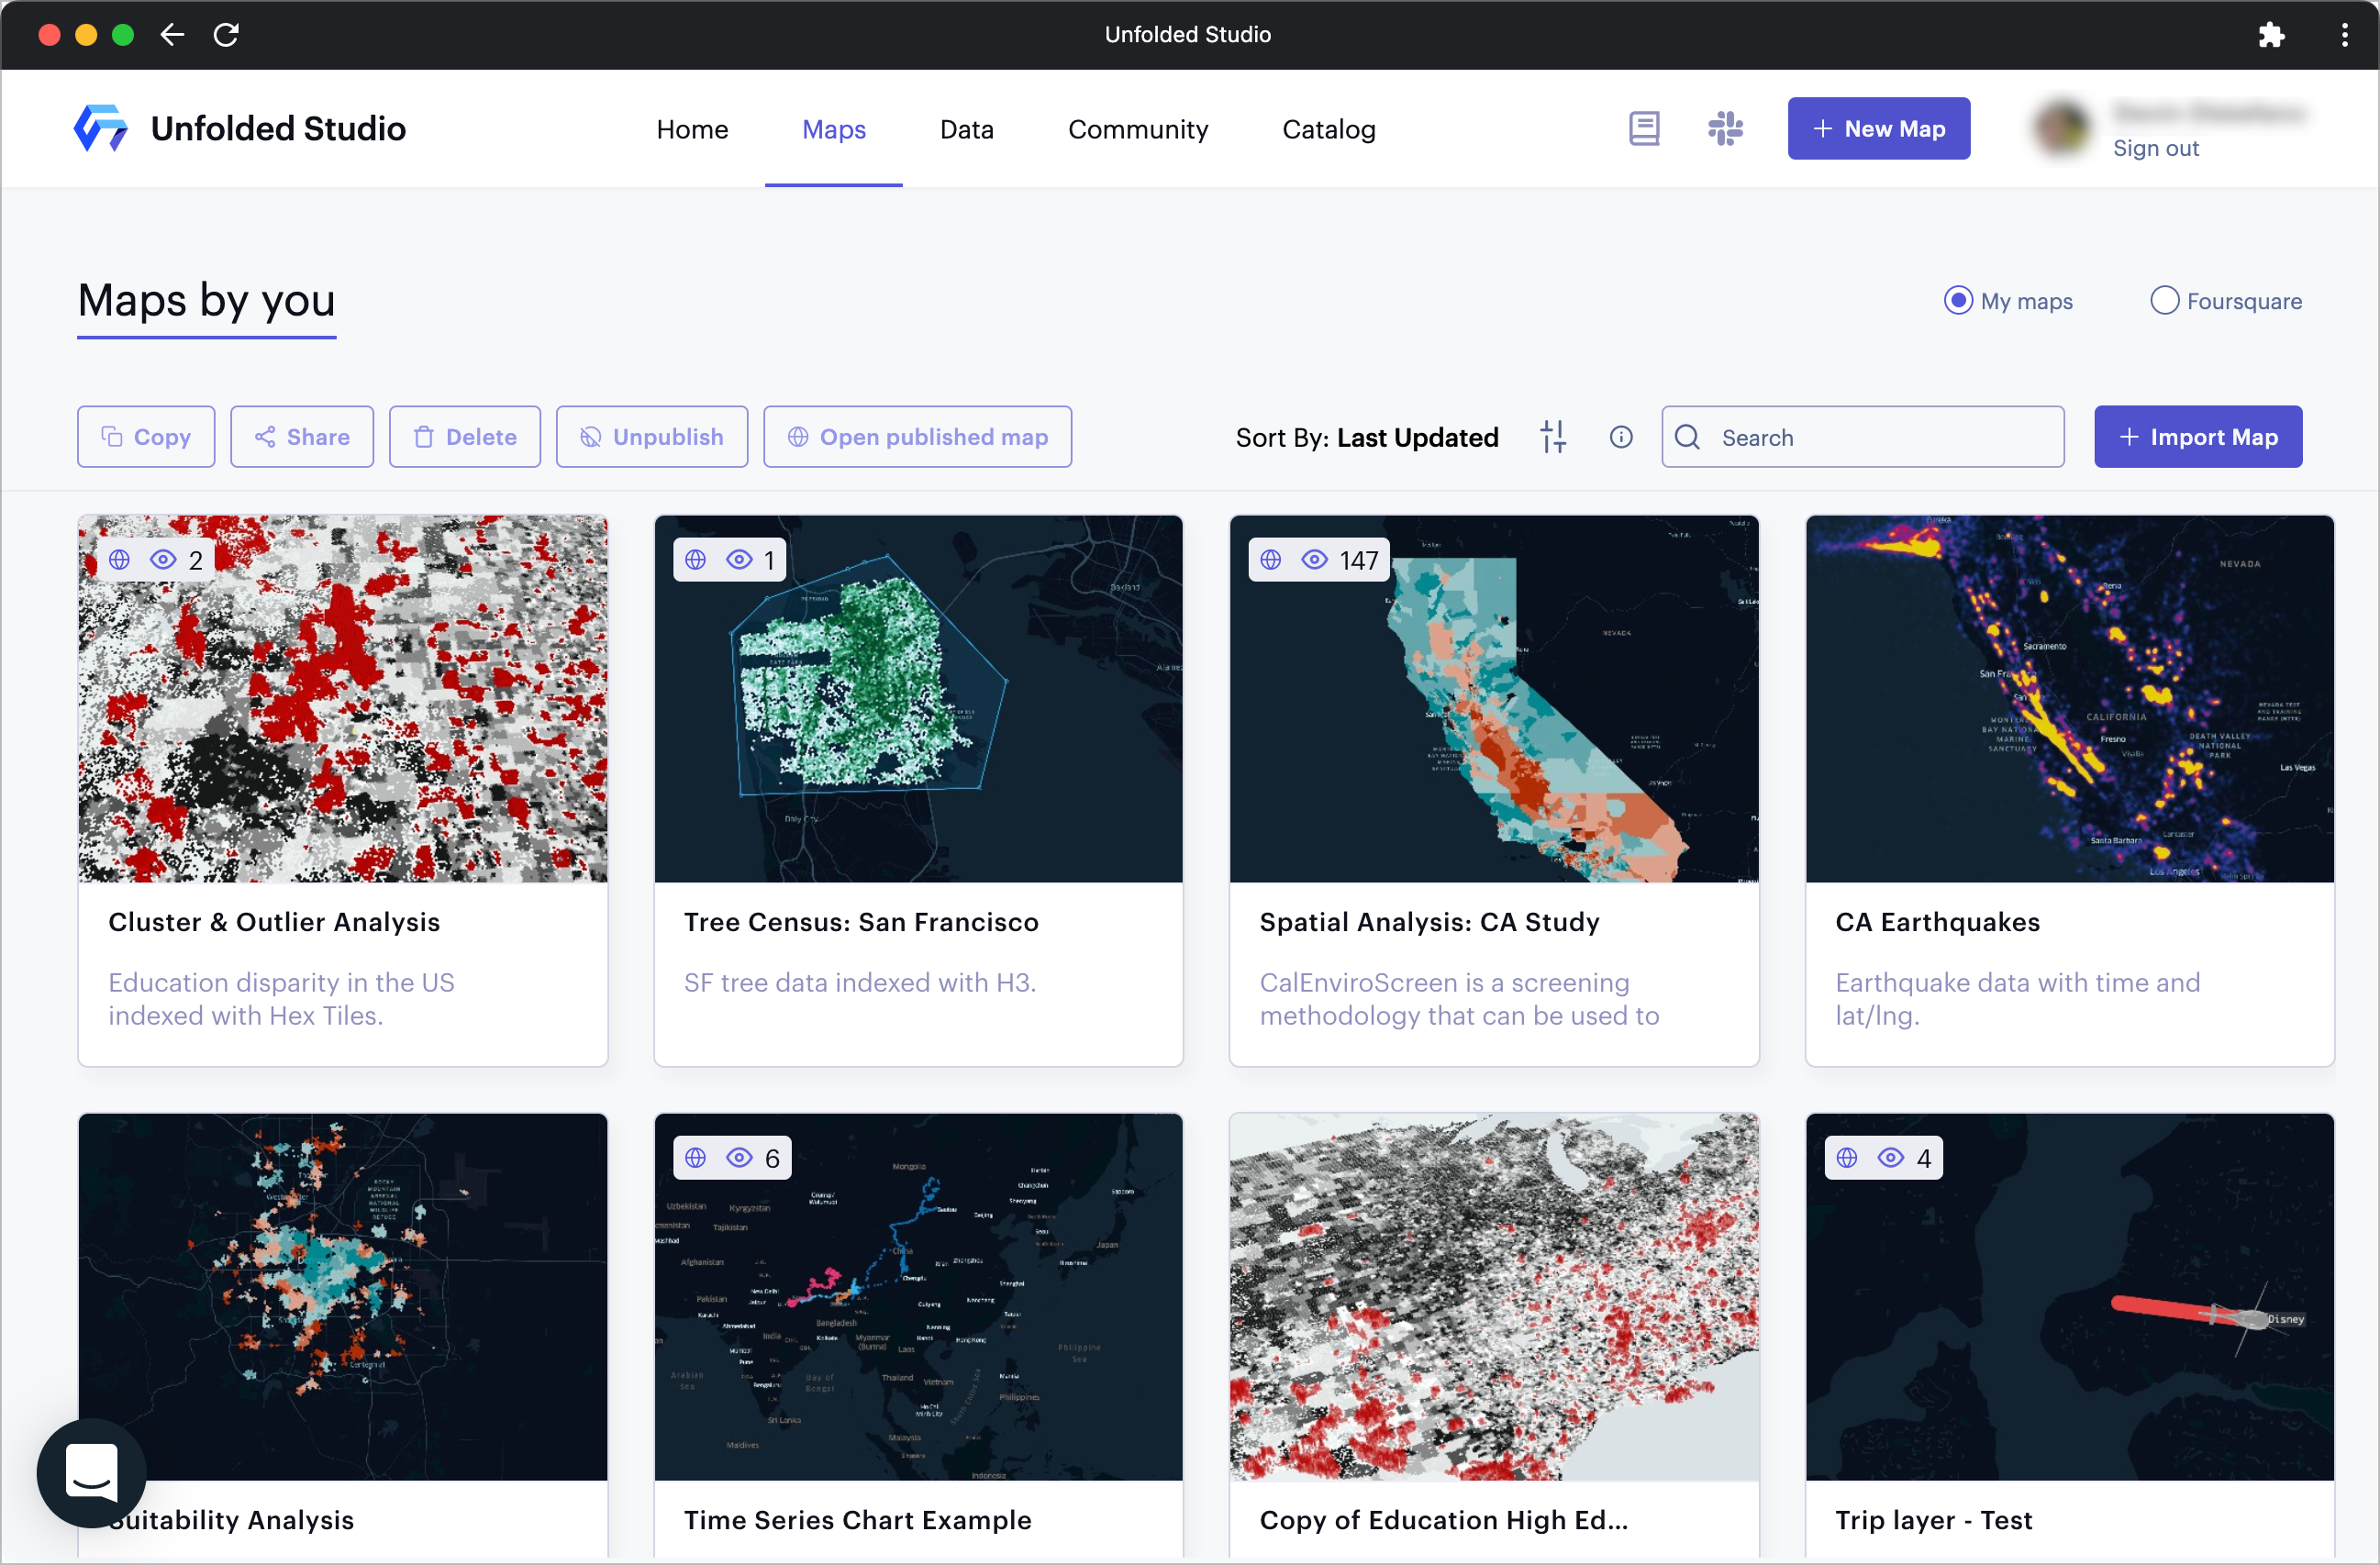Click the Copy button

[146, 437]
